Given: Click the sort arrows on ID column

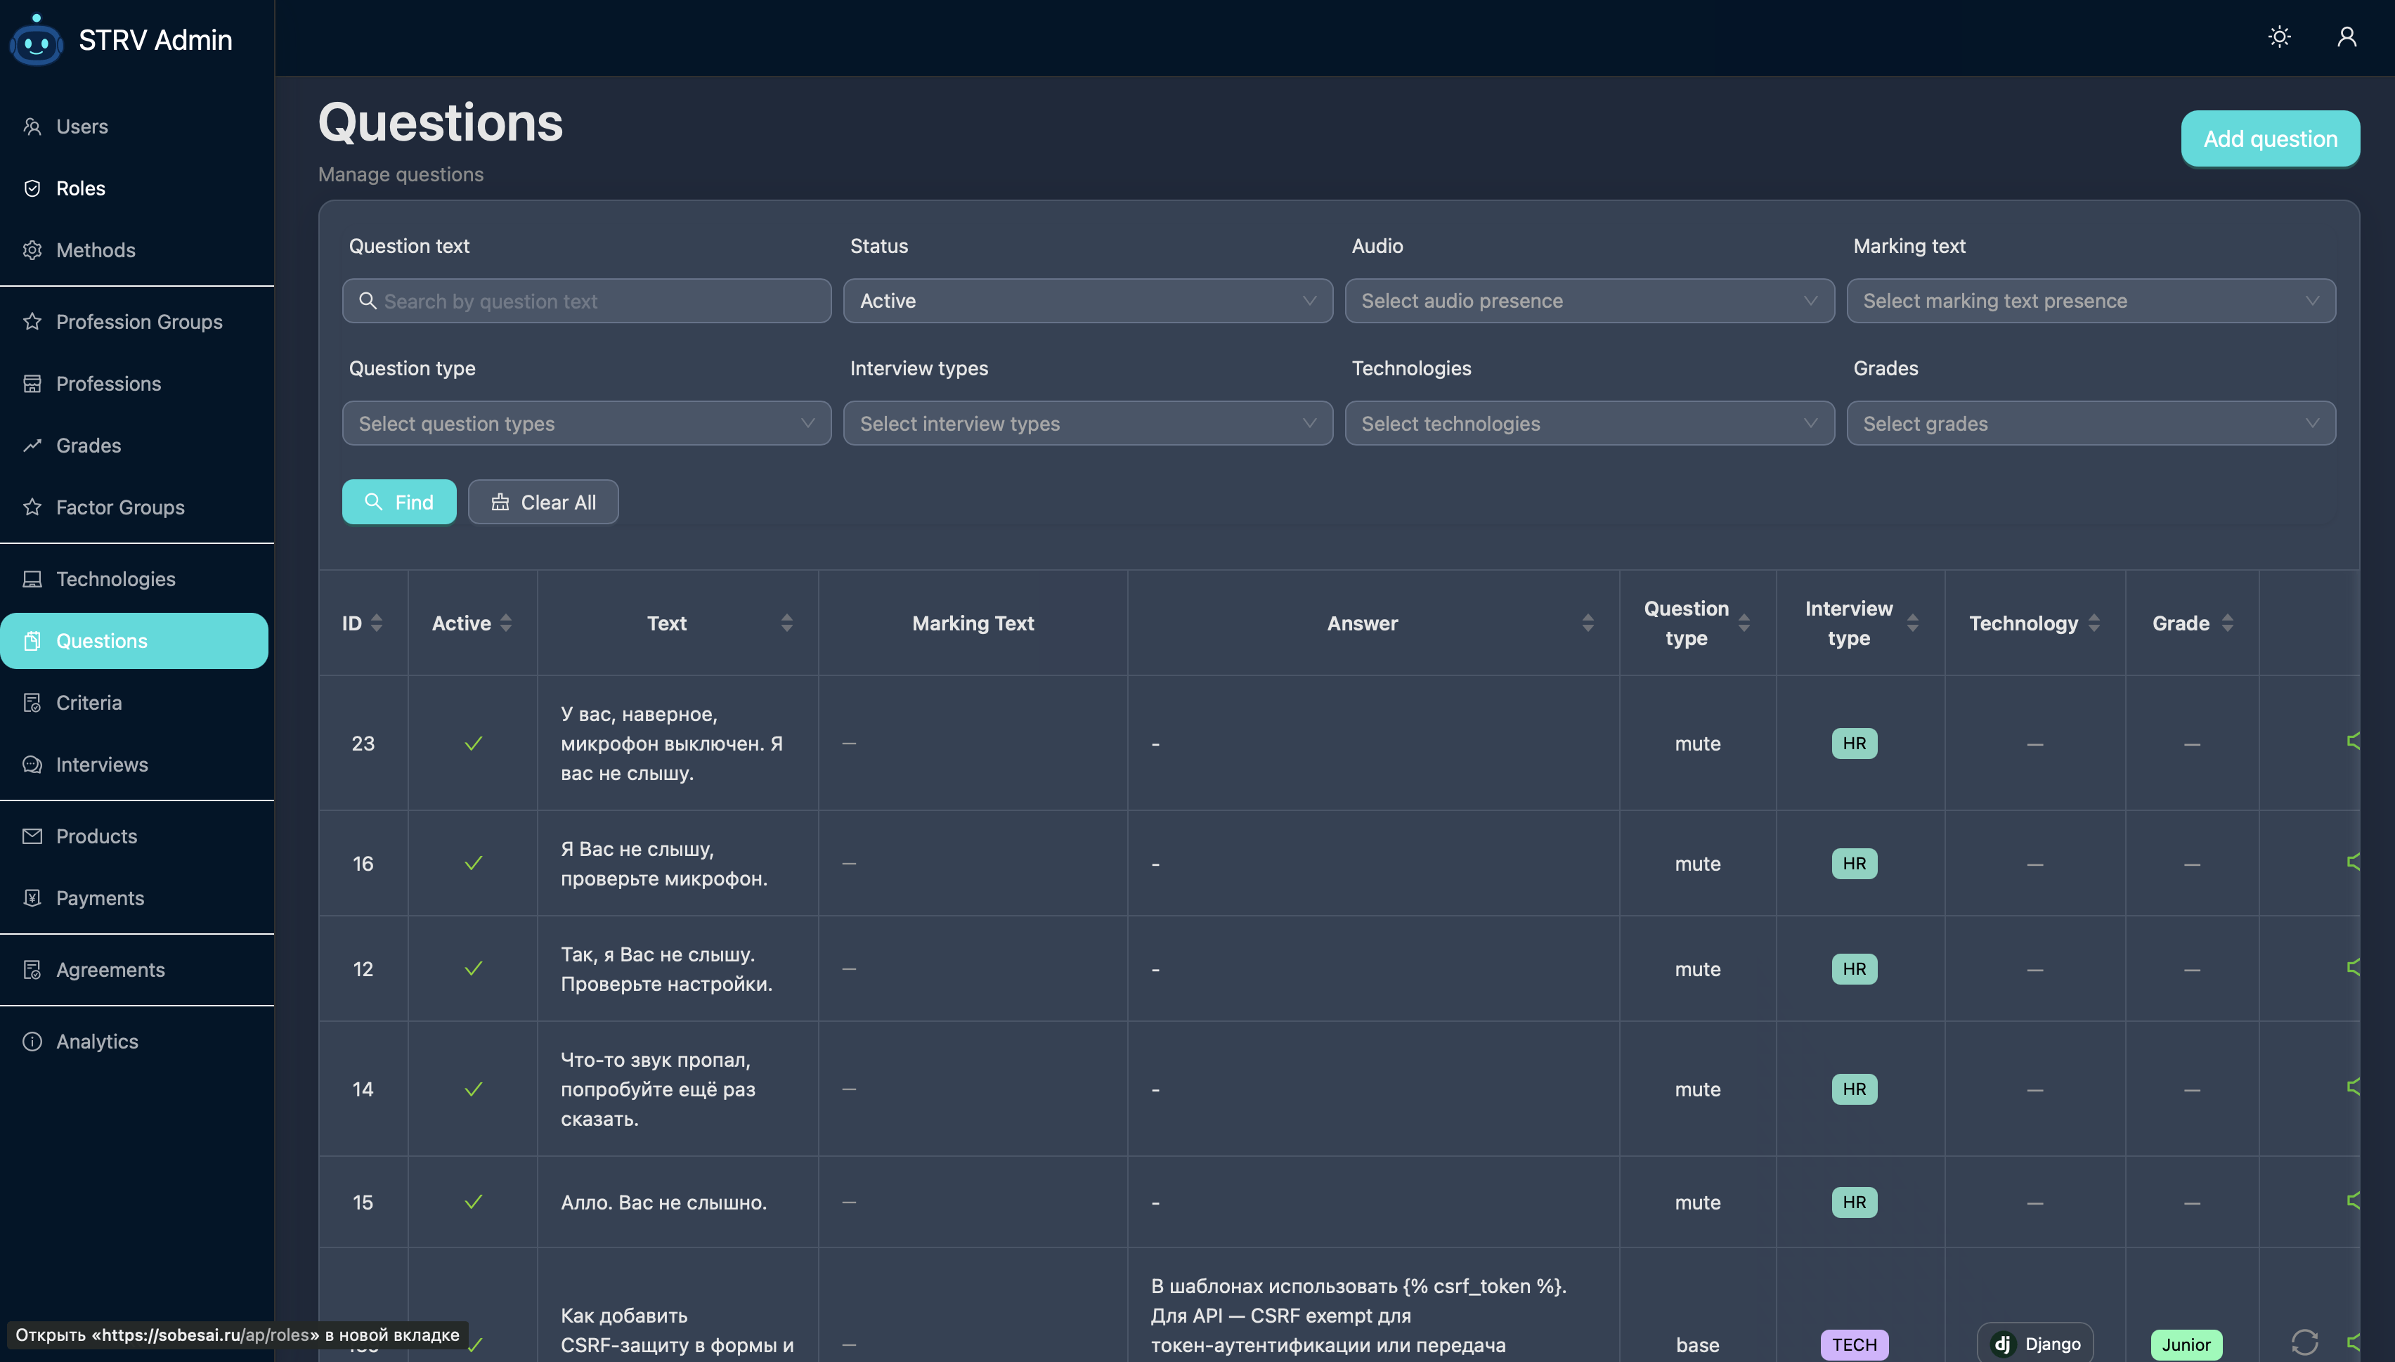Looking at the screenshot, I should pos(377,623).
